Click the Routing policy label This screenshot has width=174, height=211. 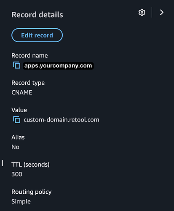[32, 192]
